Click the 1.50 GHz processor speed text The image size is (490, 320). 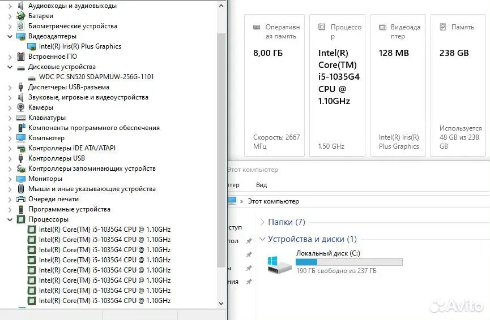[x=331, y=146]
